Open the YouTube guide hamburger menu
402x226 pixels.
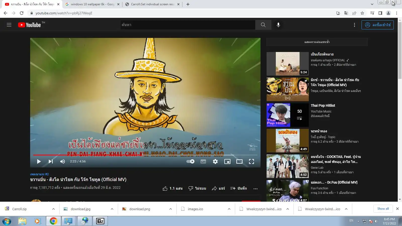9,25
